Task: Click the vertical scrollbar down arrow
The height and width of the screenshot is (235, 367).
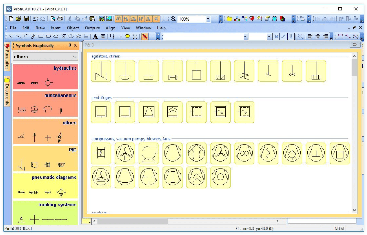Action: point(354,210)
